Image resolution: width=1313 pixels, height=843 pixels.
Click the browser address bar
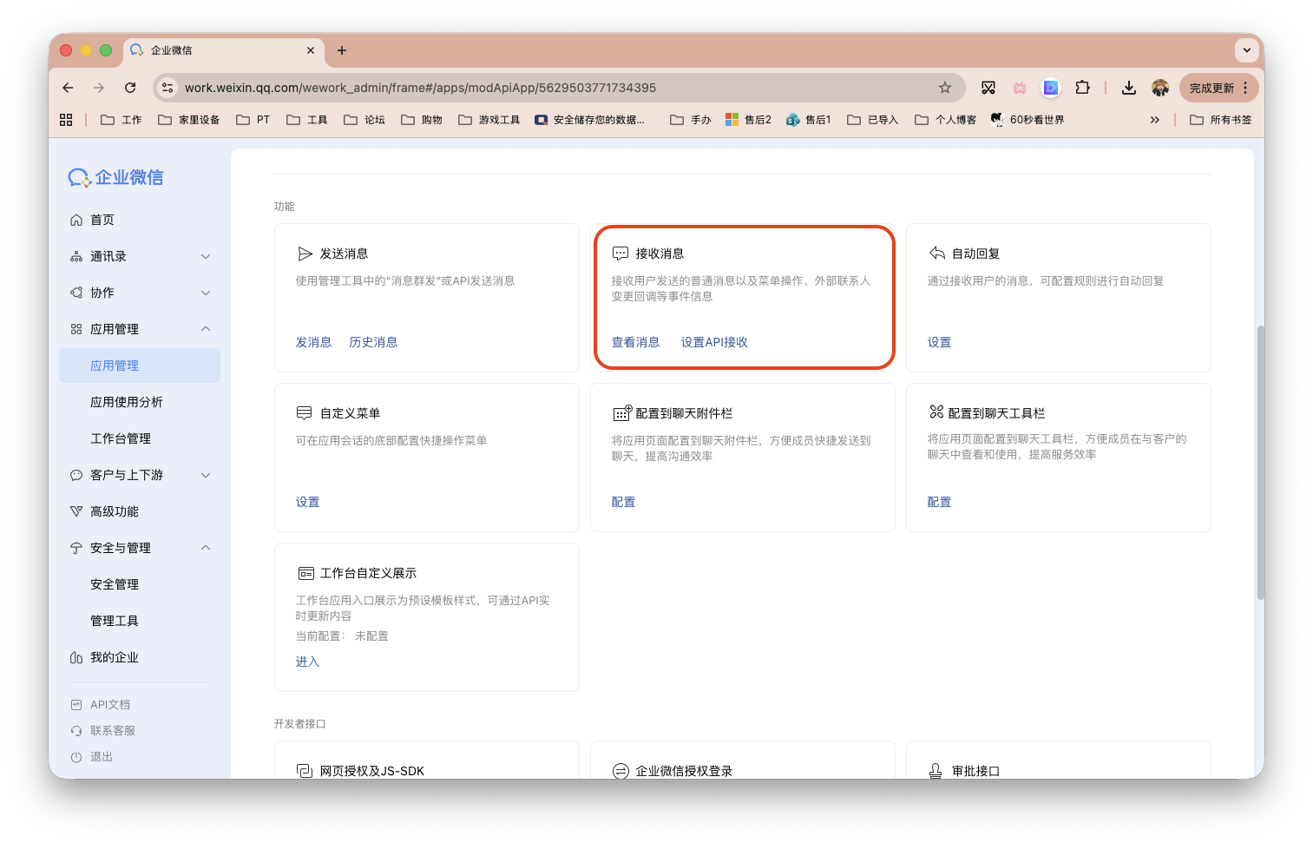[x=521, y=87]
